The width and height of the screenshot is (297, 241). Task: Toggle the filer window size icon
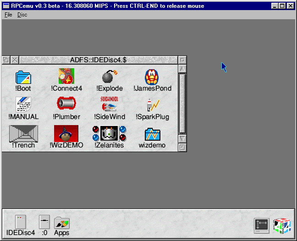[182, 60]
